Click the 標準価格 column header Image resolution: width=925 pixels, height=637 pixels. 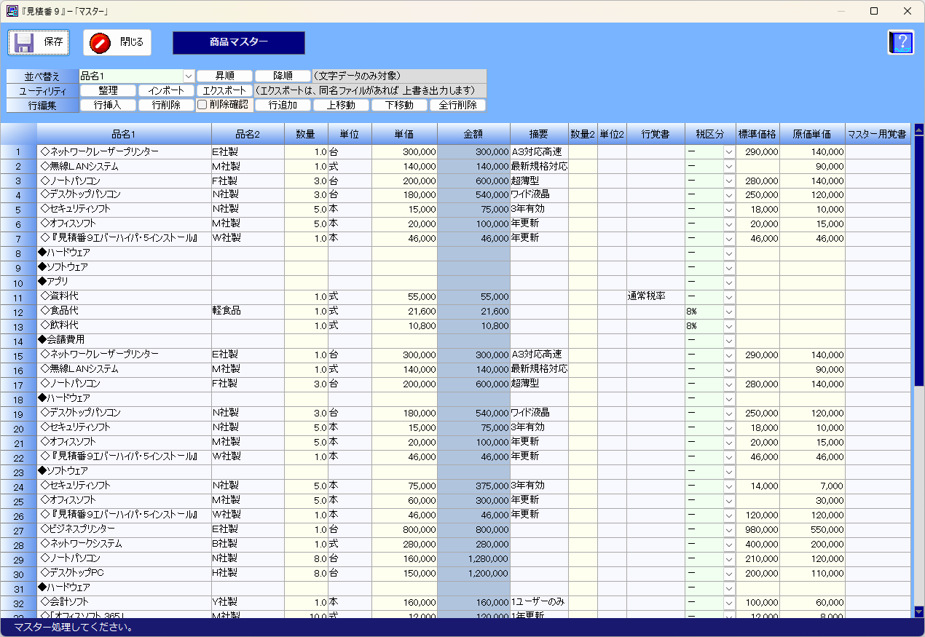(x=757, y=134)
